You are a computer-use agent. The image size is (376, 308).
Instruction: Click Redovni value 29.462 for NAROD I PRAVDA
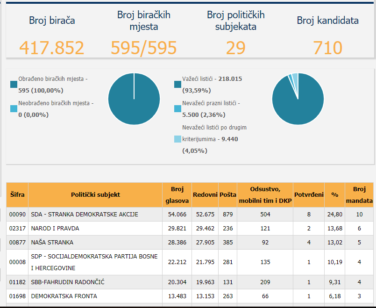click(205, 229)
